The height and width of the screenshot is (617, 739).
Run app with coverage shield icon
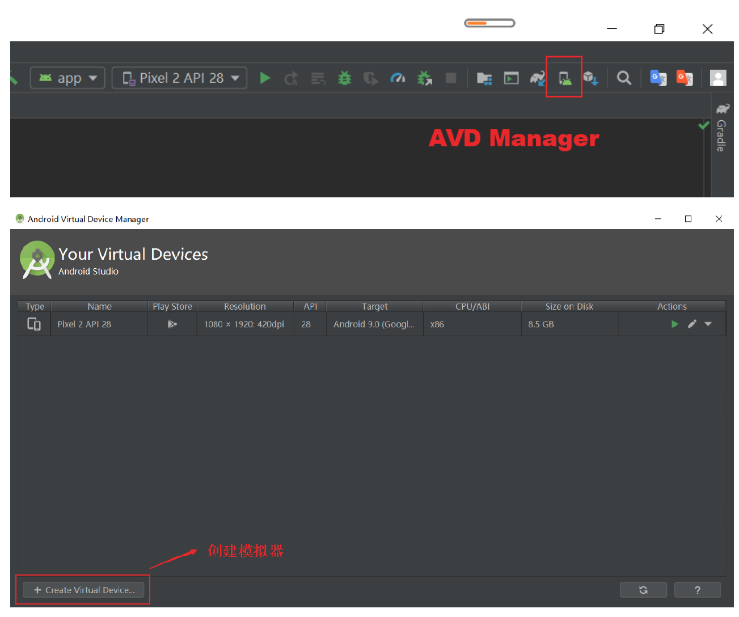[x=371, y=78]
